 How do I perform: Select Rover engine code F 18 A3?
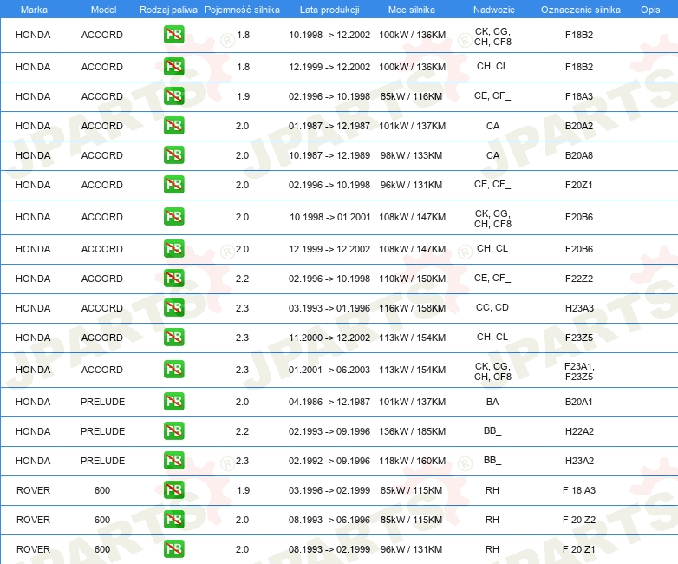click(x=579, y=490)
